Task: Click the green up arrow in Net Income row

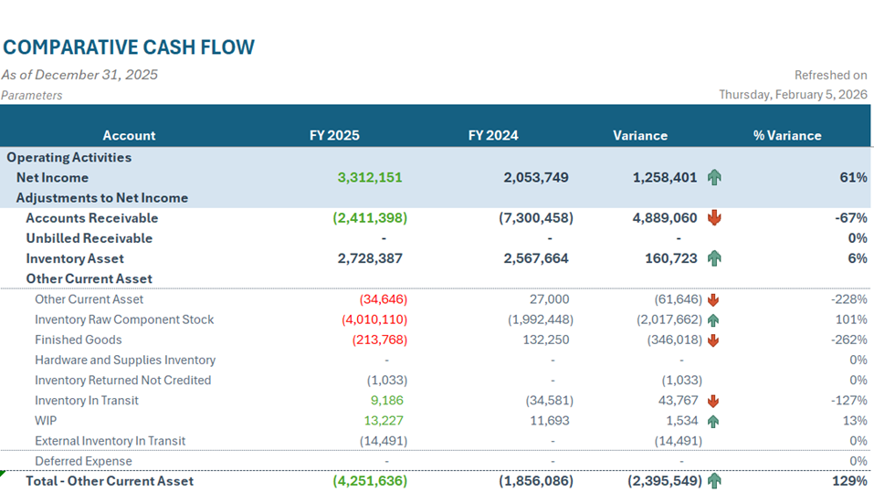Action: [714, 178]
